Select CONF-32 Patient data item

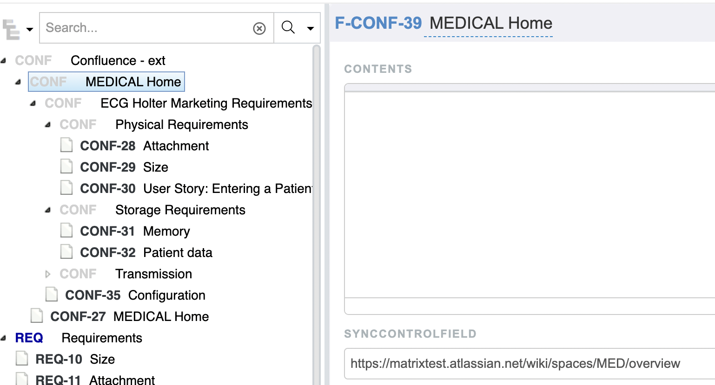click(146, 252)
